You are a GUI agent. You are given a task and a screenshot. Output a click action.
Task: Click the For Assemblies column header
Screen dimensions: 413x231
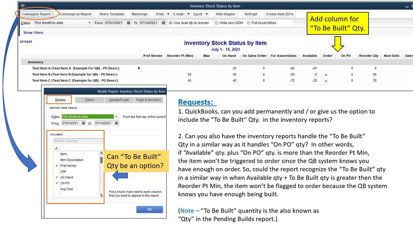click(x=283, y=56)
